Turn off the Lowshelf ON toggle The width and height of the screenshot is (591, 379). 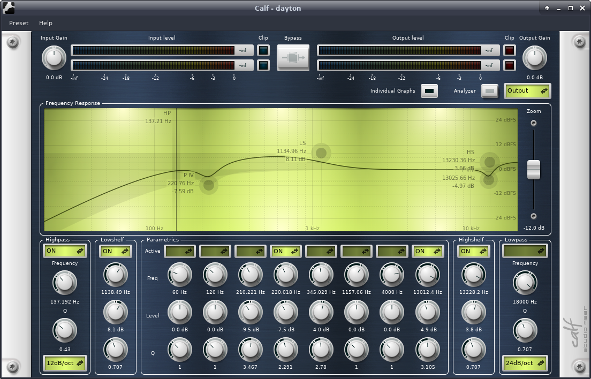pos(115,251)
